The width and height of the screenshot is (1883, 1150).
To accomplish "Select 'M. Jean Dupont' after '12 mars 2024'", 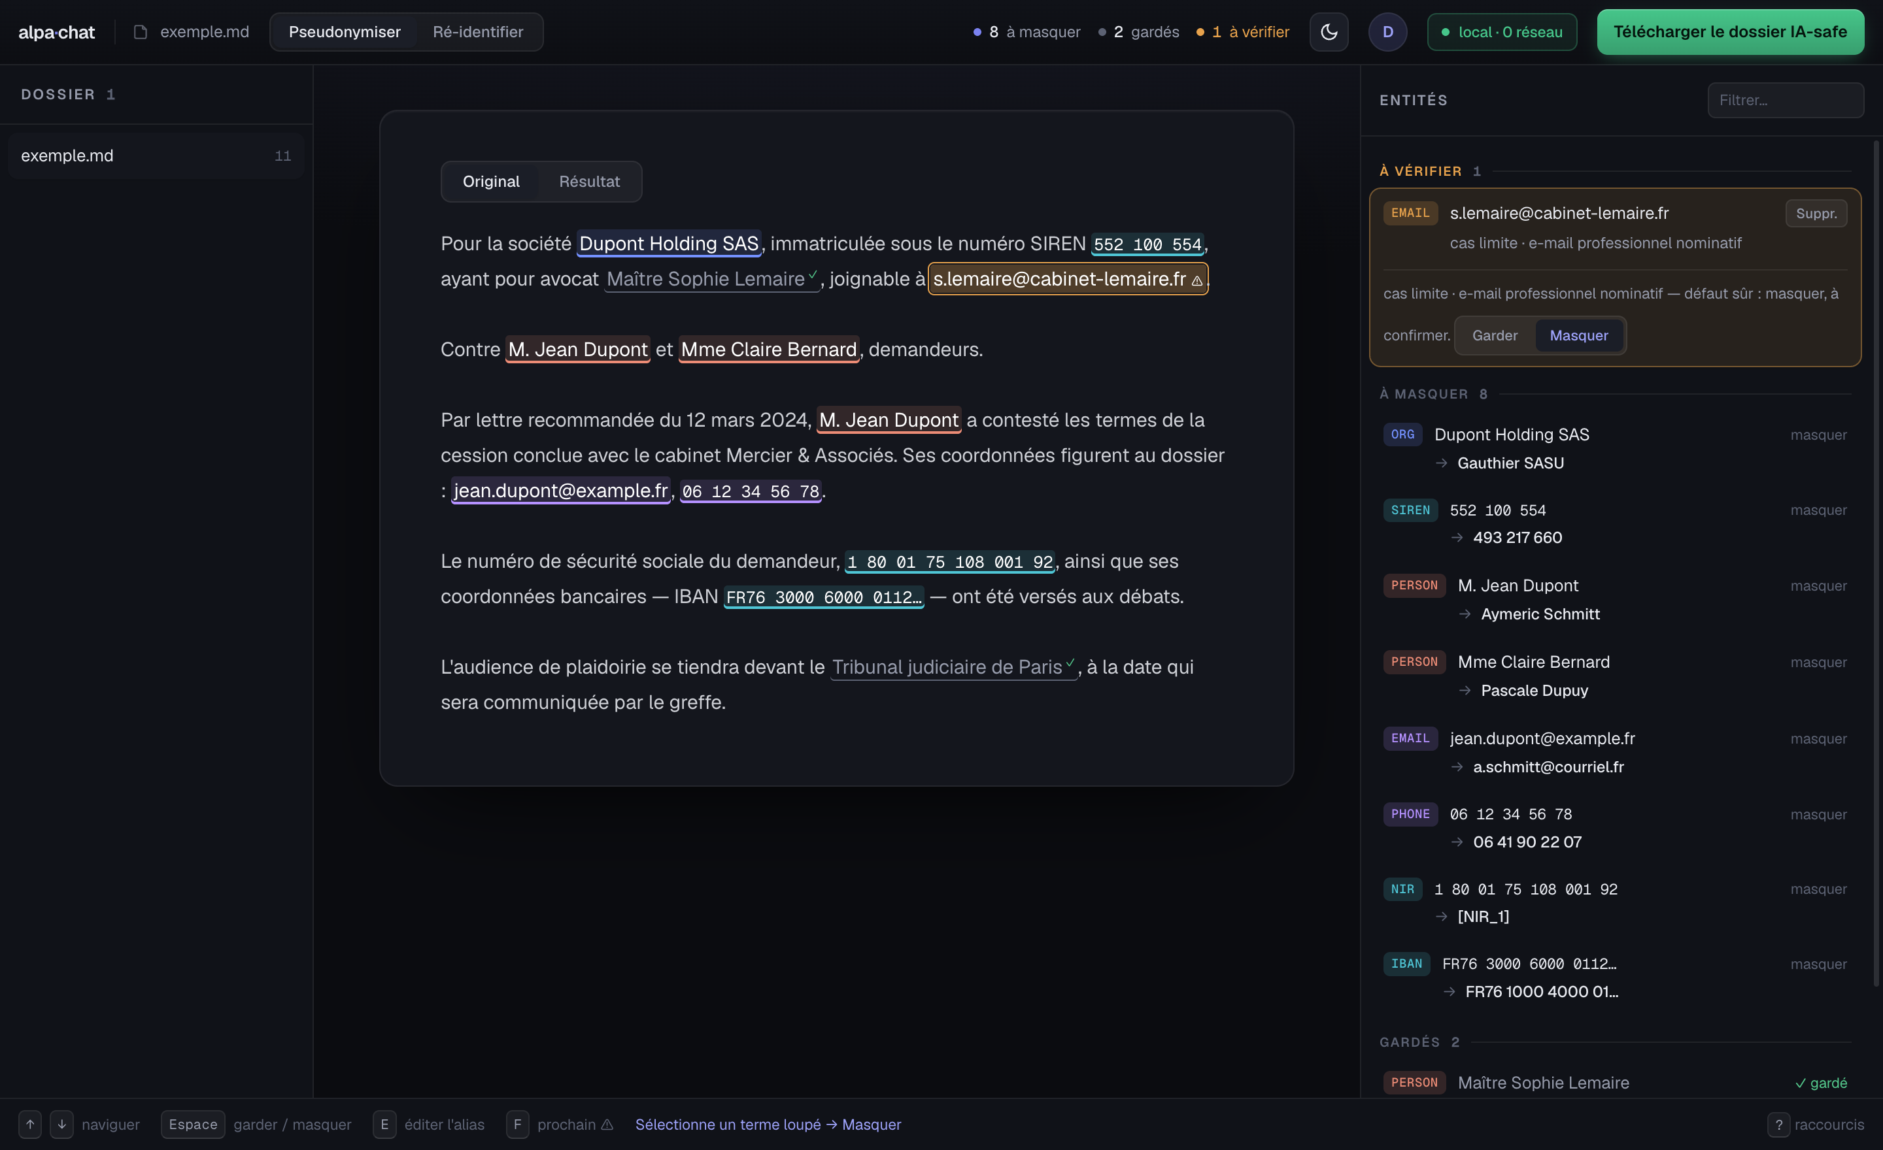I will point(889,420).
